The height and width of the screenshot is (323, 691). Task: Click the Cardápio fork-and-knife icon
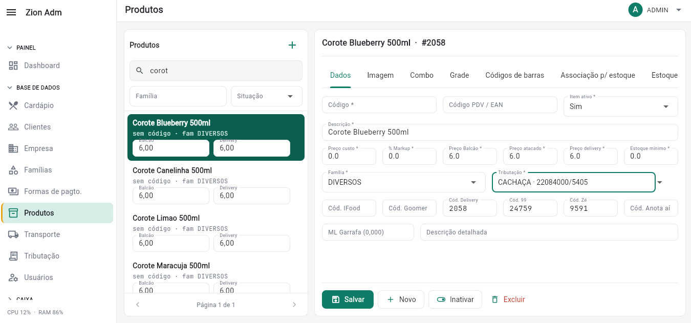tap(13, 105)
